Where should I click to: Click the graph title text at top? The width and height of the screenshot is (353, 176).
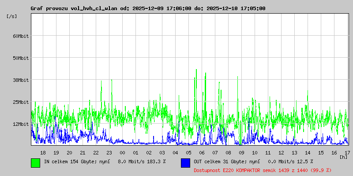148,8
